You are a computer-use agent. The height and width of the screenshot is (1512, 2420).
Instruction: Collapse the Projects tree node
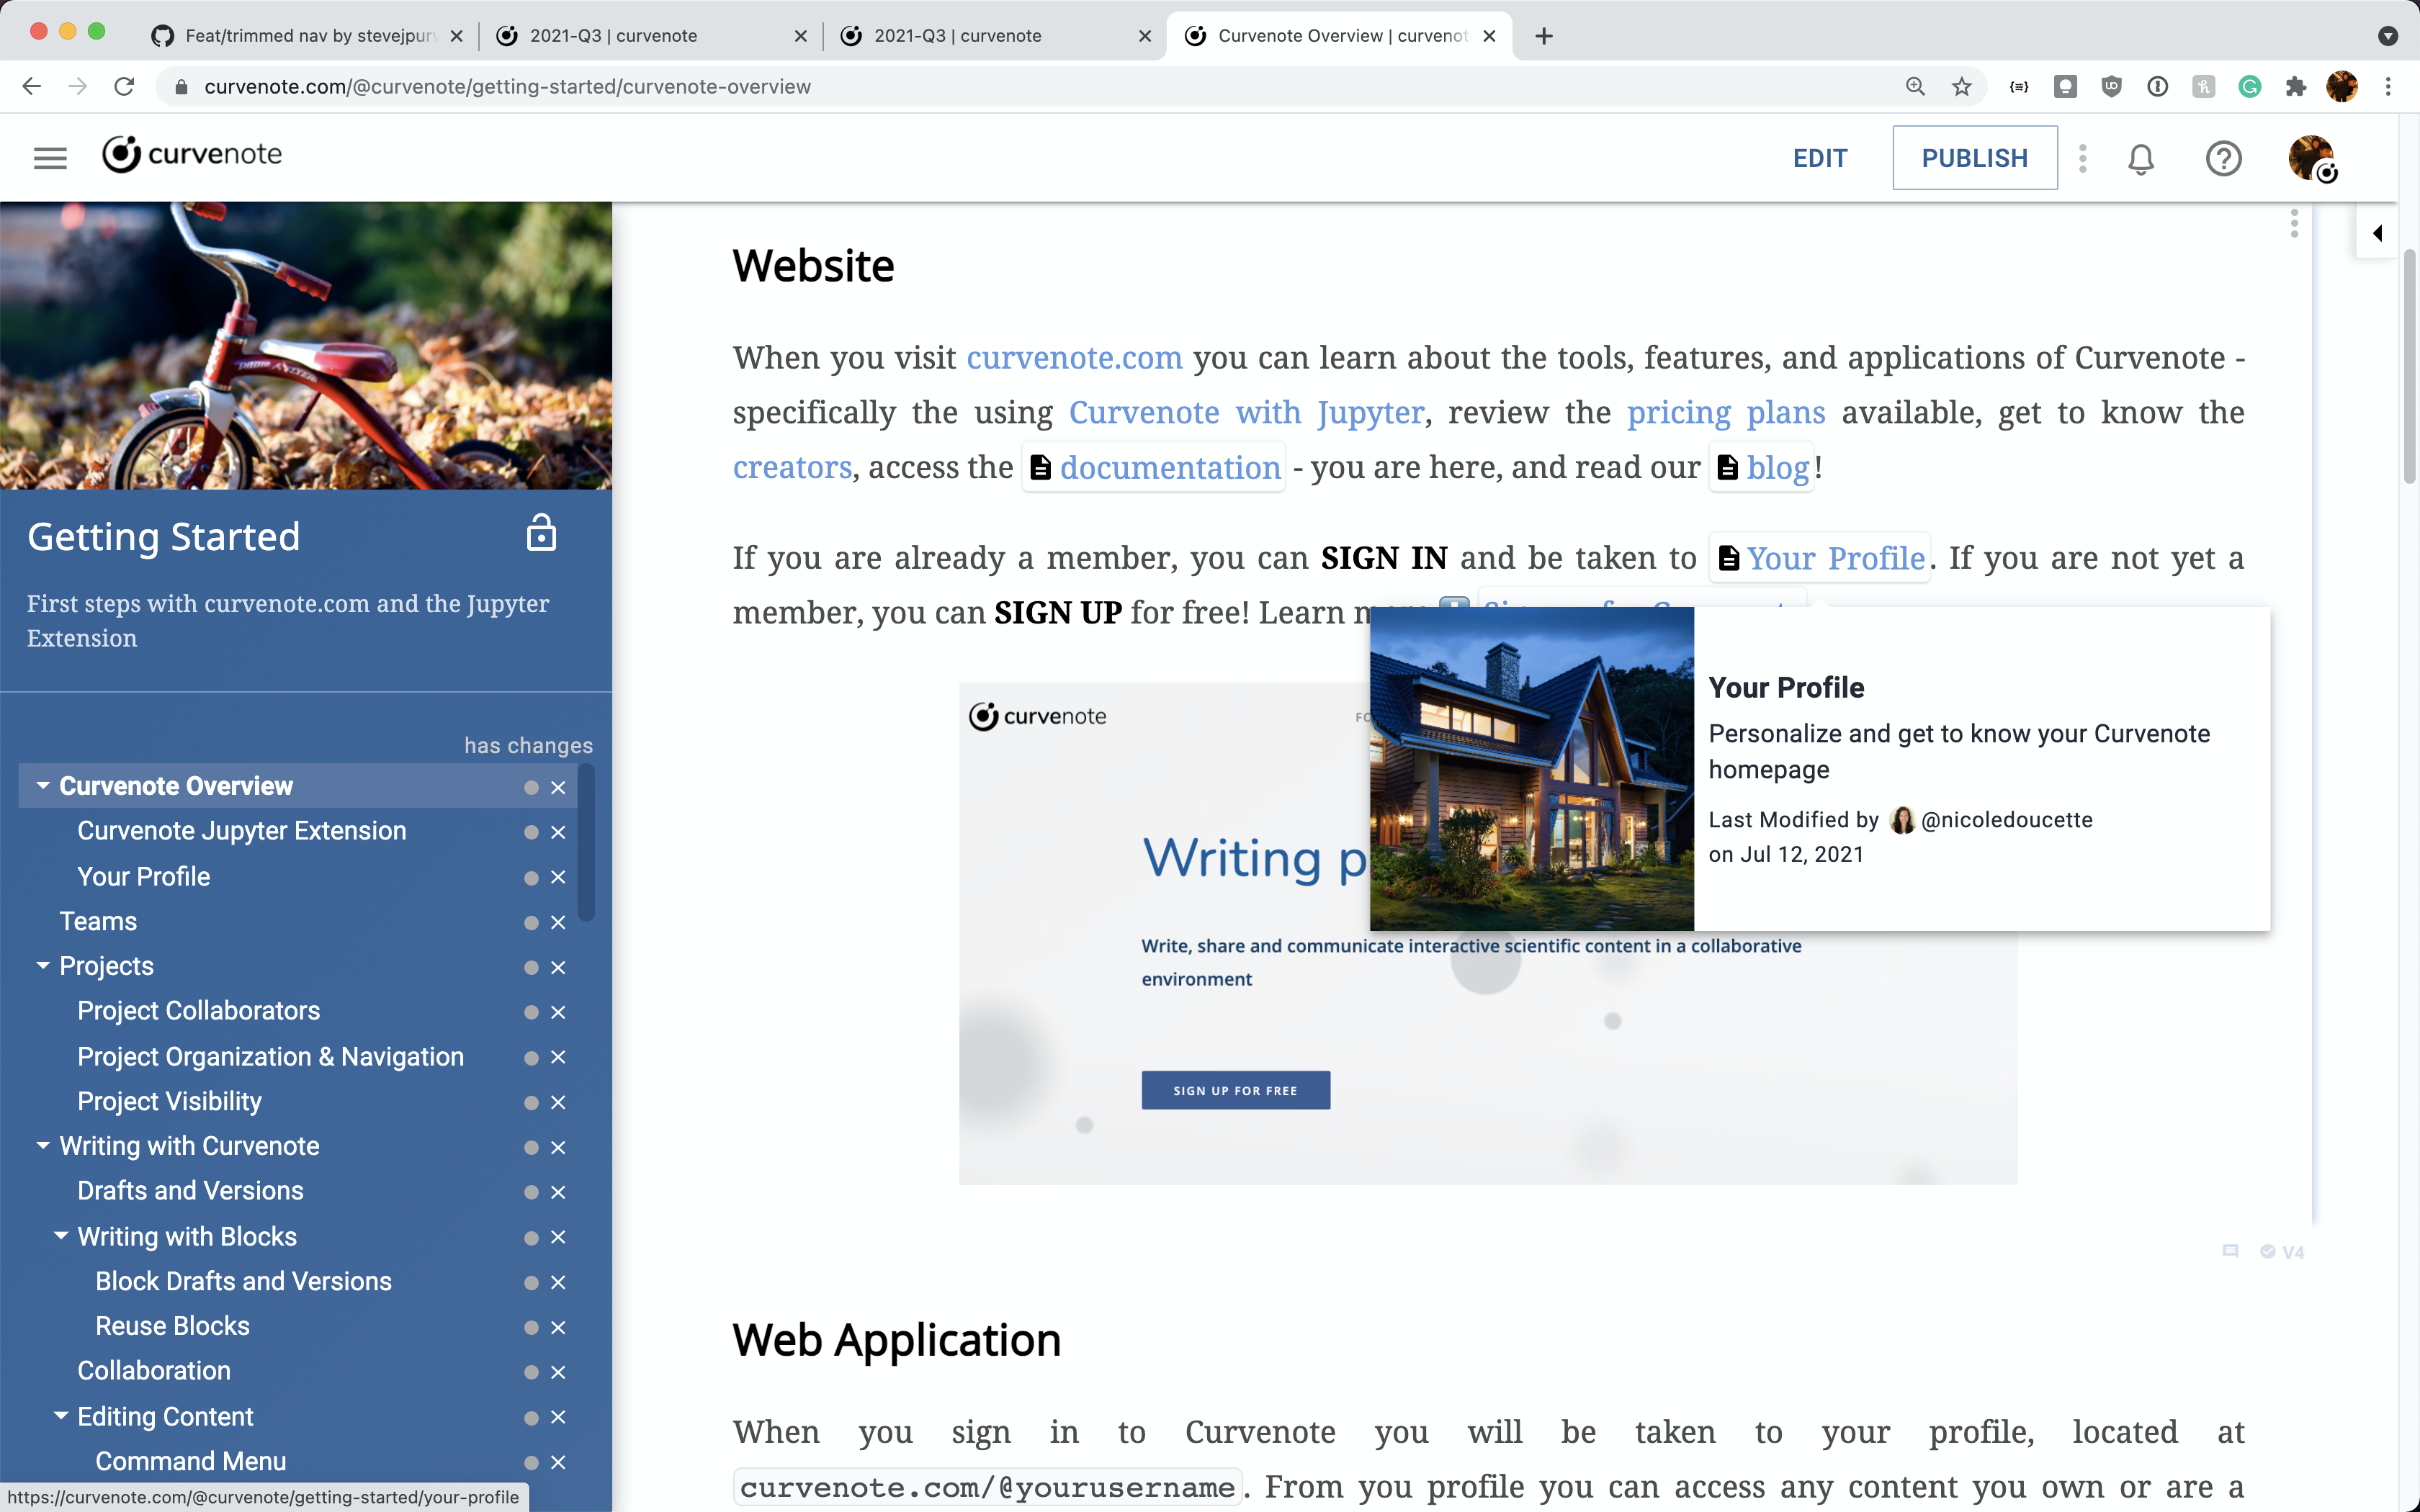click(x=43, y=966)
